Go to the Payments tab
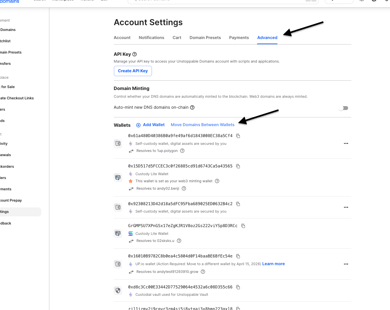The height and width of the screenshot is (310, 390). tap(239, 38)
